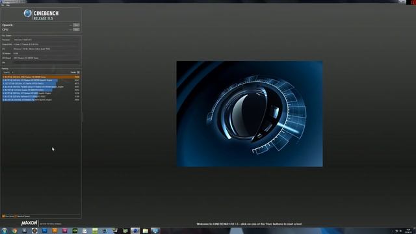Open the File menu
The width and height of the screenshot is (416, 234).
[3, 5]
